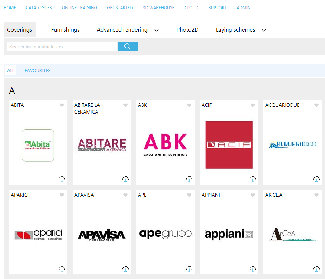The image size is (325, 279).
Task: Open the ArCeA logo
Action: (x=292, y=234)
